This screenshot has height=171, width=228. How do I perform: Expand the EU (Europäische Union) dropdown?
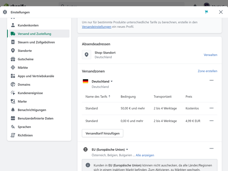[x=127, y=150]
